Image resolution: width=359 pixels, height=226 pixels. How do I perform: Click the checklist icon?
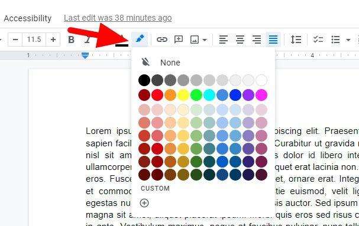coord(318,40)
